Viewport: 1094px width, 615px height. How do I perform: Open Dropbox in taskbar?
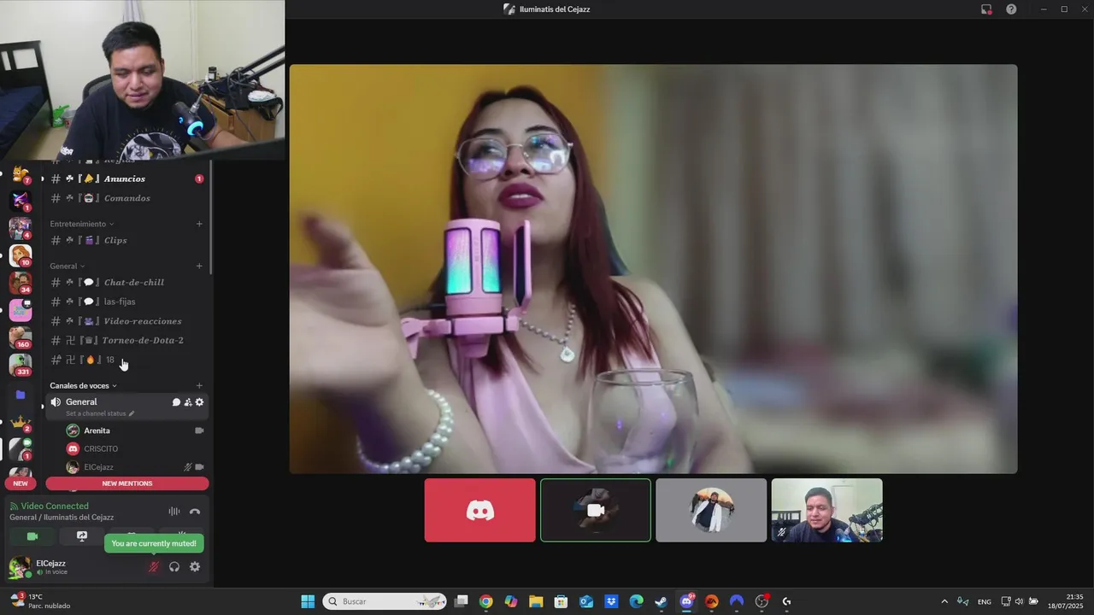tap(611, 601)
